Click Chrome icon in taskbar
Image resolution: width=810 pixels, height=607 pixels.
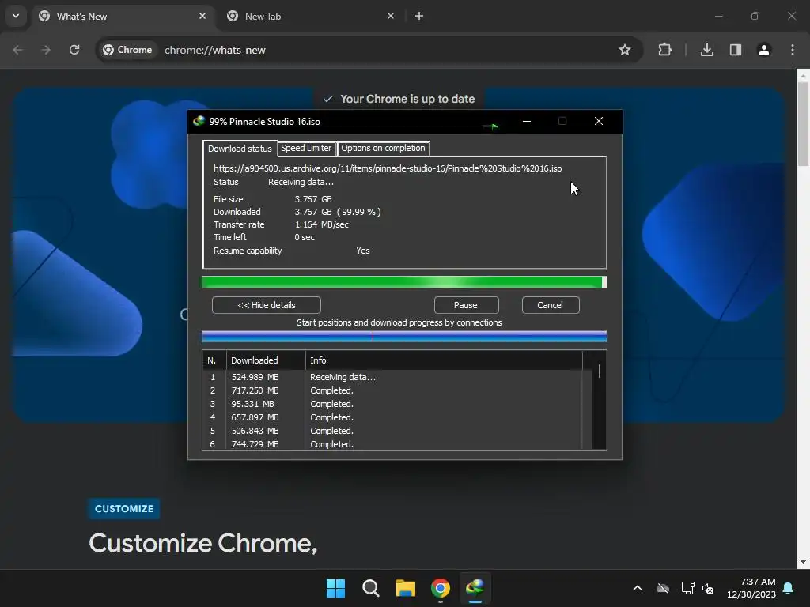point(441,588)
